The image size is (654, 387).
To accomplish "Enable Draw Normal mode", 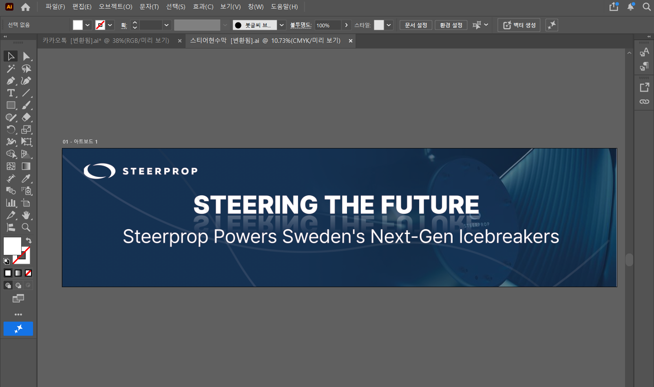I will click(x=8, y=285).
